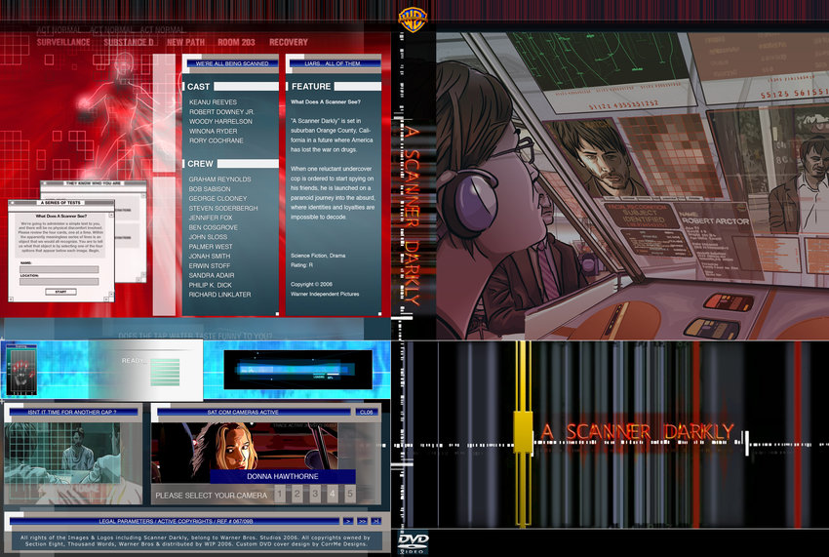Click STEVEN SODERBERGH in crew list
Image resolution: width=829 pixels, height=557 pixels.
[x=223, y=209]
